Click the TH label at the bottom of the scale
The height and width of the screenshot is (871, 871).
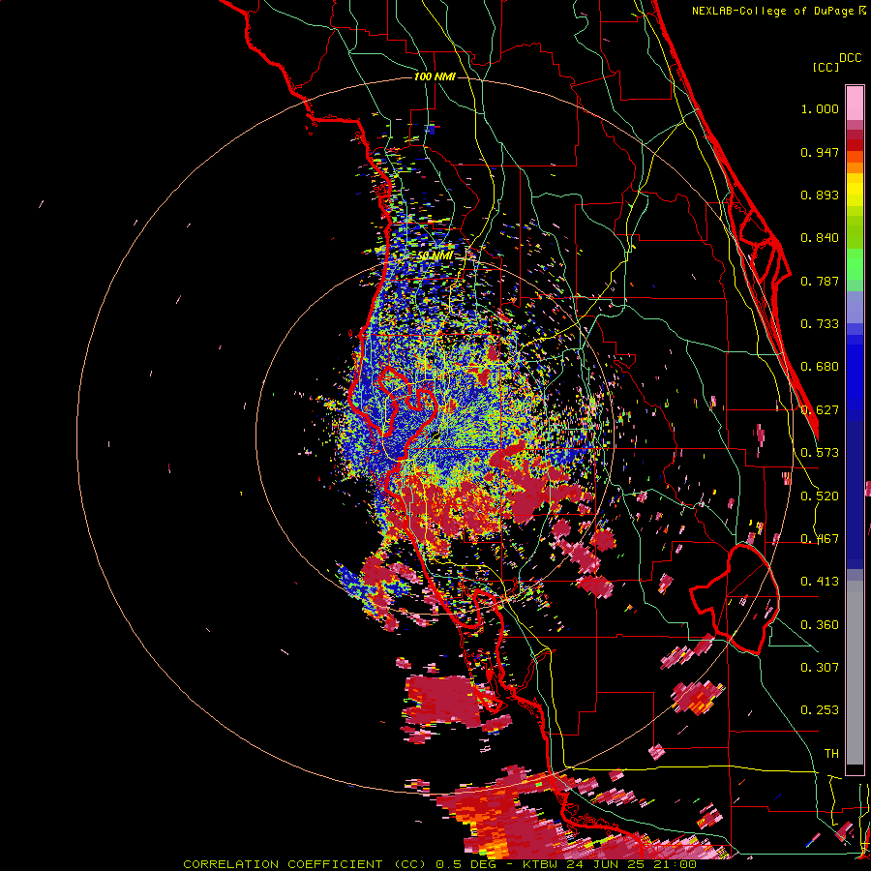(x=831, y=754)
